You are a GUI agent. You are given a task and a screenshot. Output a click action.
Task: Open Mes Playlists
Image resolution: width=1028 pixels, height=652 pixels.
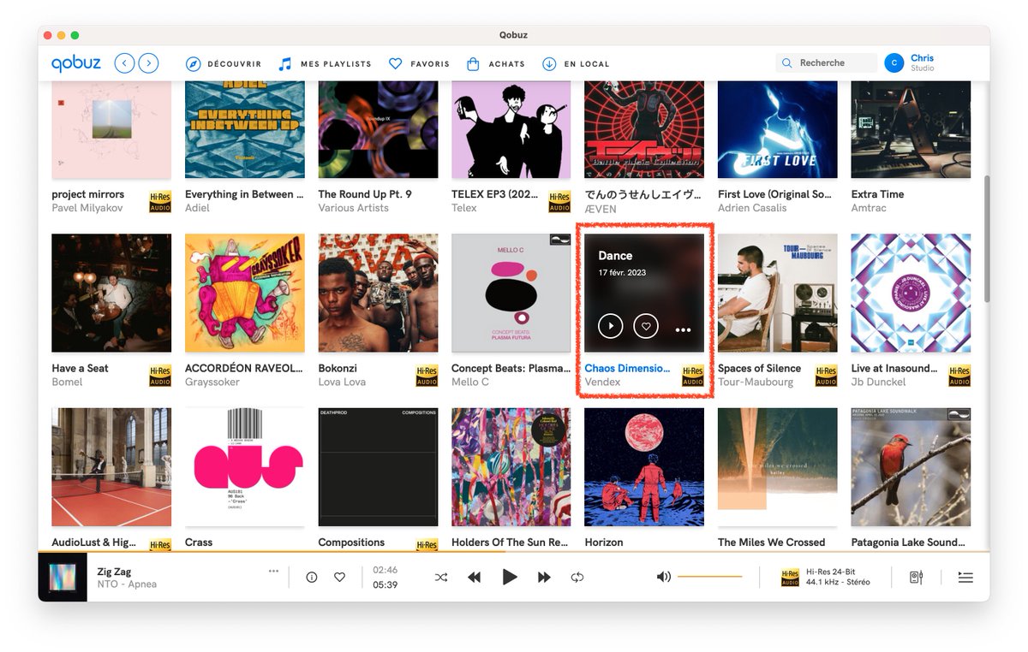click(325, 64)
